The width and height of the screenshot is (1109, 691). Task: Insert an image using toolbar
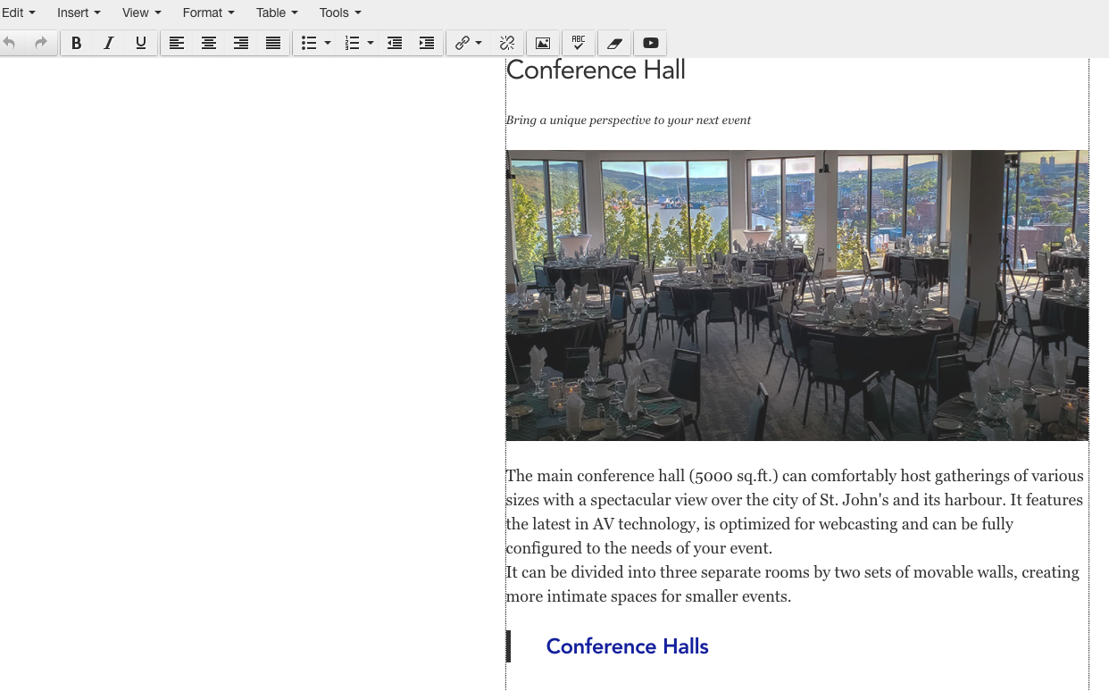click(543, 43)
